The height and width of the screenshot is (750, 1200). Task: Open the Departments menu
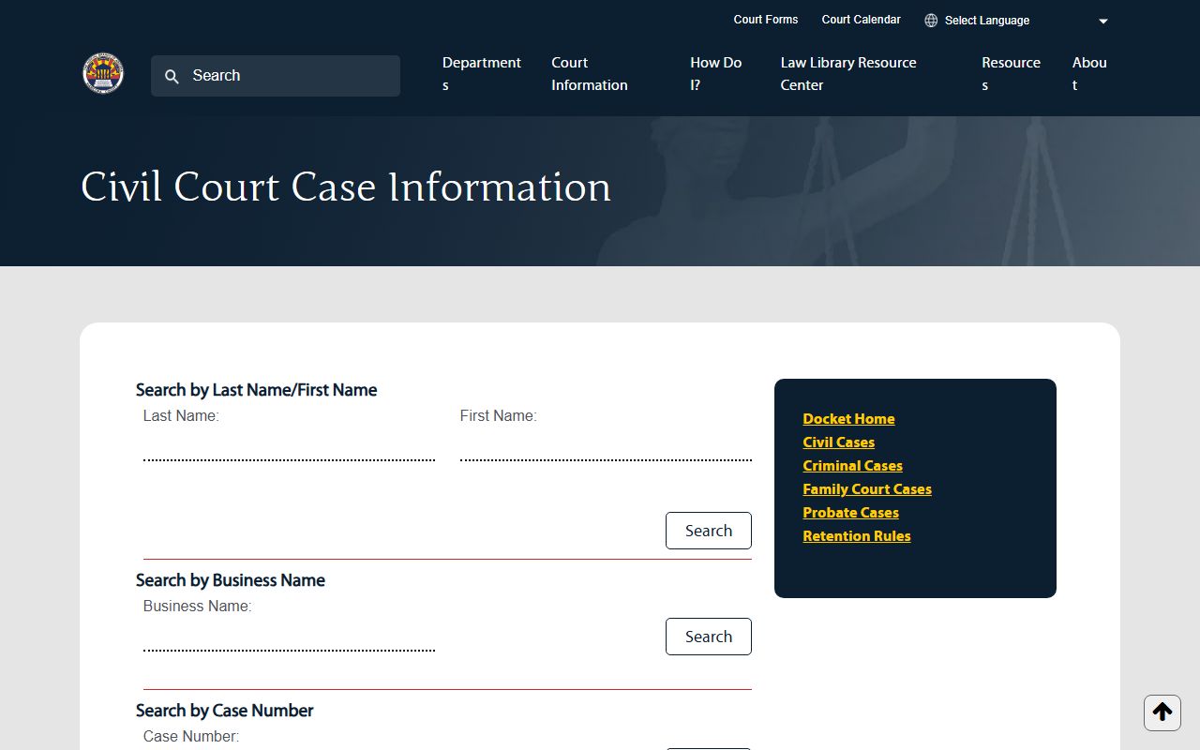pos(482,74)
